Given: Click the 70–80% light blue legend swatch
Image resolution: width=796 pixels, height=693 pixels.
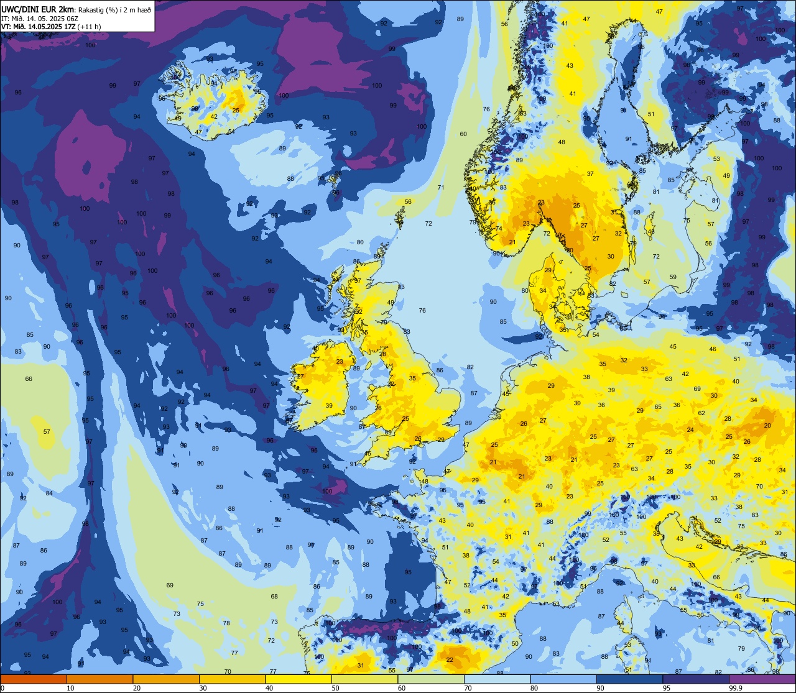Looking at the screenshot, I should pyautogui.click(x=497, y=679).
